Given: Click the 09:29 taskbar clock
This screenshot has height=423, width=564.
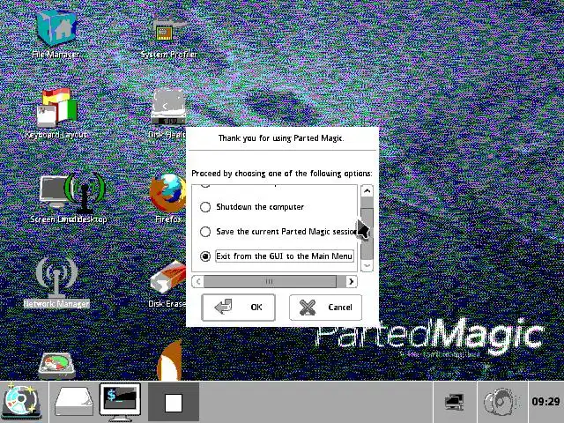Looking at the screenshot, I should coord(545,402).
